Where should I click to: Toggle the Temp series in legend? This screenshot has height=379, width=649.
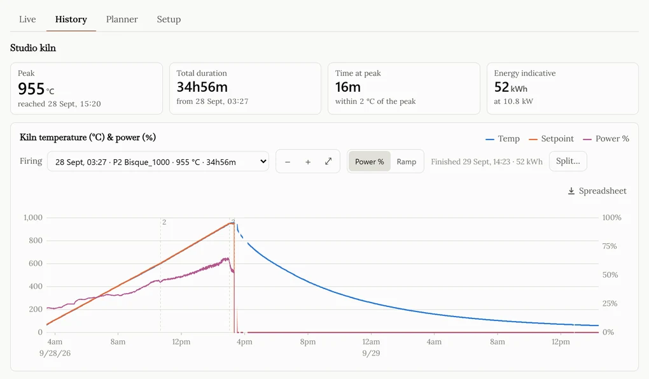point(503,139)
